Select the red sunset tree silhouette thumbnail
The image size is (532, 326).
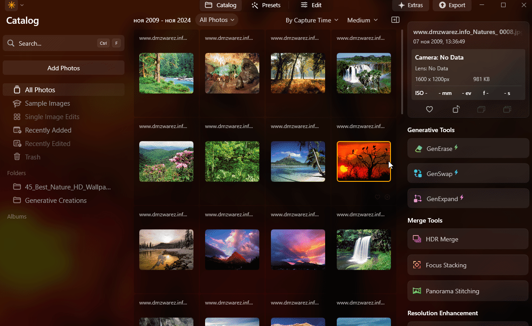(364, 162)
